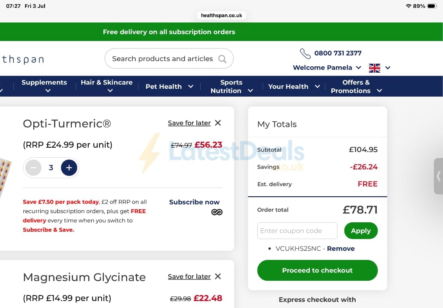
Task: Expand the Supplements menu
Action: [45, 86]
